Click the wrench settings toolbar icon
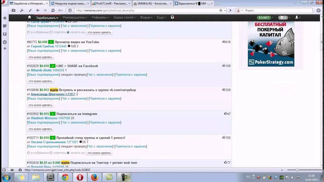Viewport: 324px width, 182px height. pyautogui.click(x=22, y=10)
